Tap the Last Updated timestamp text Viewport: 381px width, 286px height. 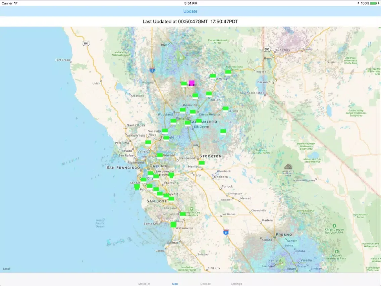(x=190, y=21)
